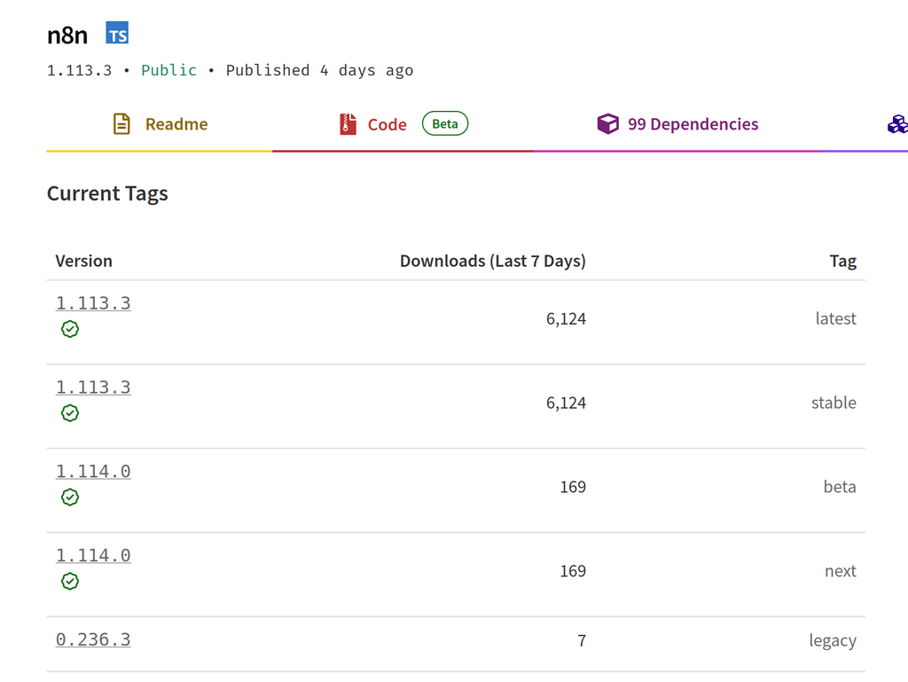Open the 99 Dependencies tab
This screenshot has width=908, height=682.
point(693,124)
